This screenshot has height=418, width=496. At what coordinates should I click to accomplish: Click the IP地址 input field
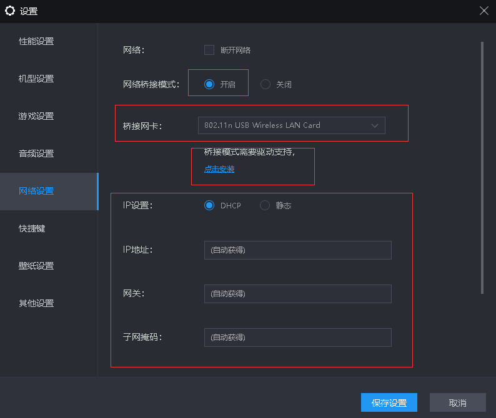click(x=297, y=250)
